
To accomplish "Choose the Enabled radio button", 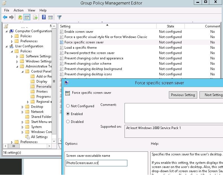I will pyautogui.click(x=68, y=114).
